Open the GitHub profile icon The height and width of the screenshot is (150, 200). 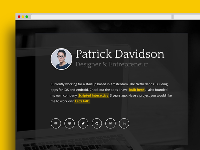click(x=97, y=123)
